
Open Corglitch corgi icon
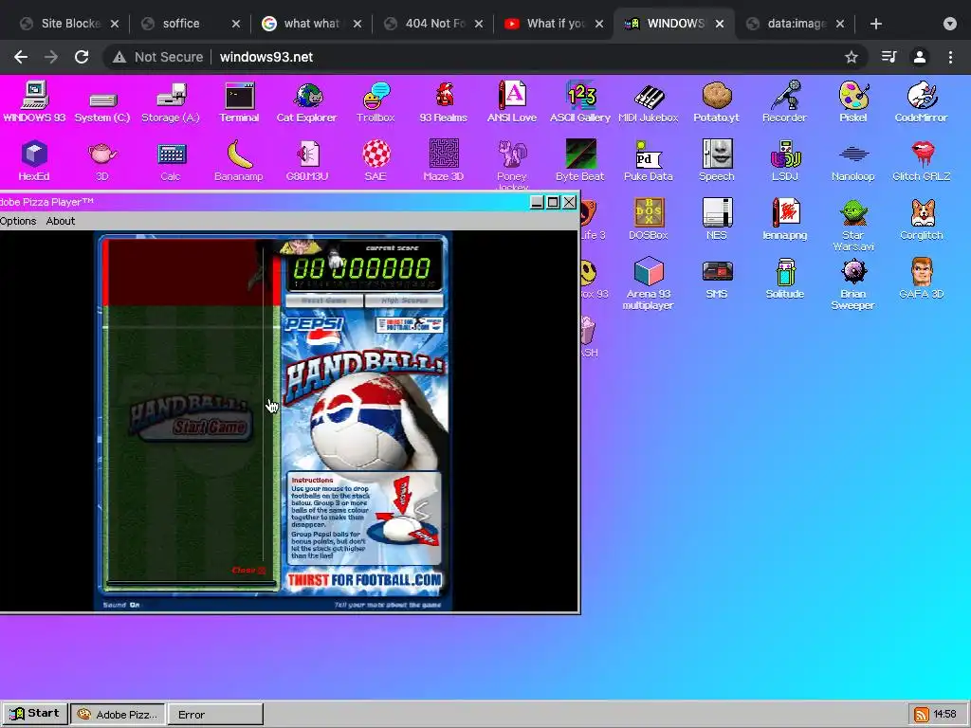(x=922, y=219)
